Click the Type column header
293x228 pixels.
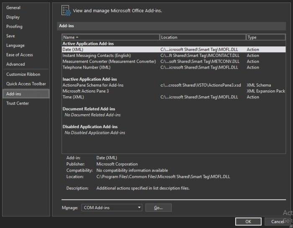click(266, 37)
